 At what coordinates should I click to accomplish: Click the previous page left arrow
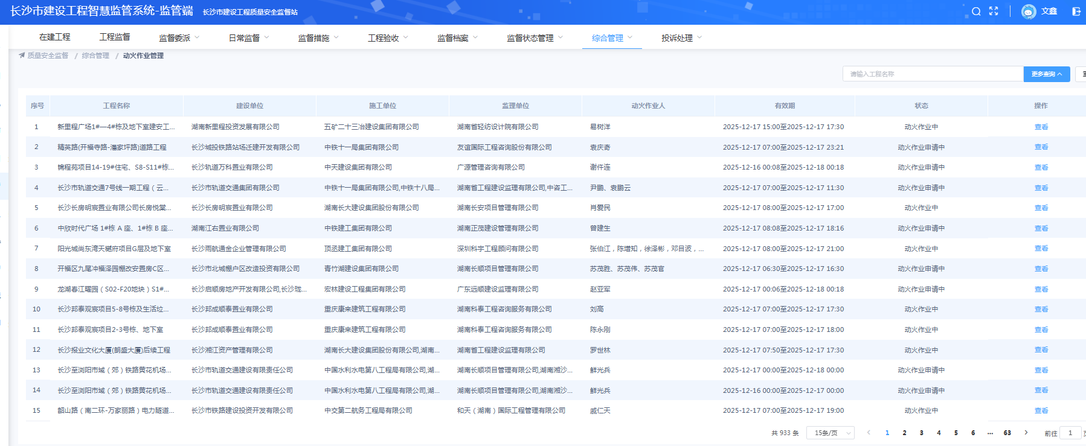[x=869, y=433]
